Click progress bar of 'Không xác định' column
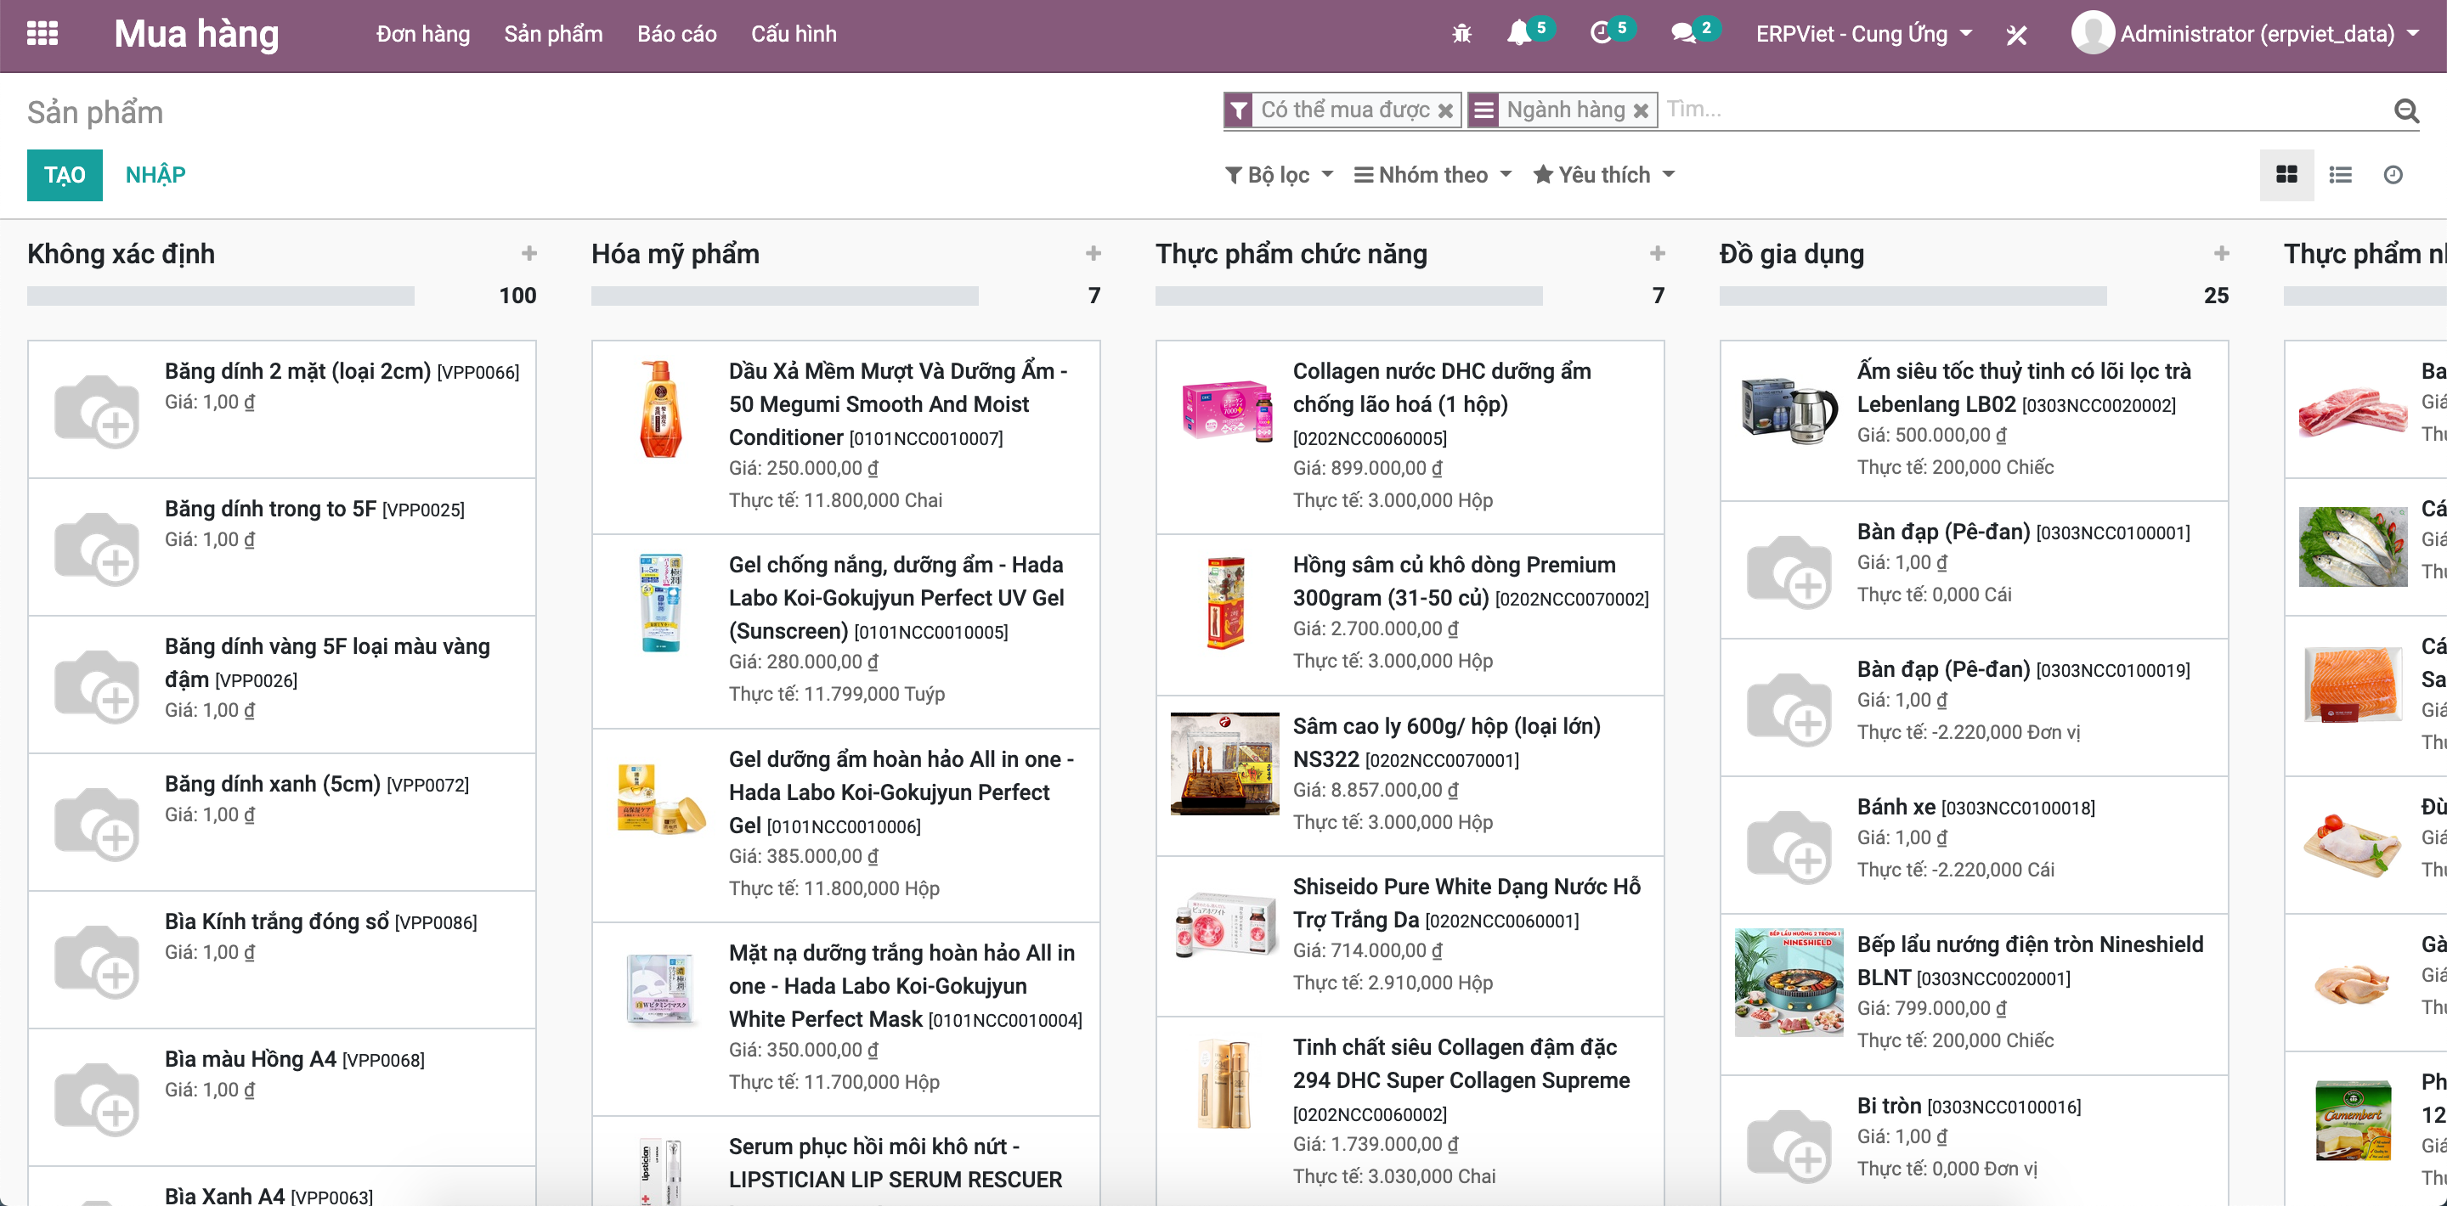 [220, 296]
